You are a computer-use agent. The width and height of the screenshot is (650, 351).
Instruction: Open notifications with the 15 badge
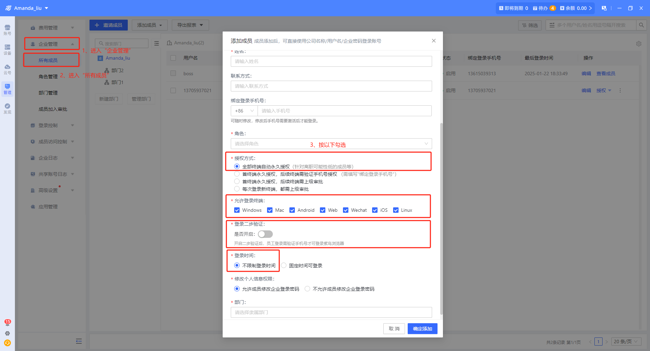point(7,322)
